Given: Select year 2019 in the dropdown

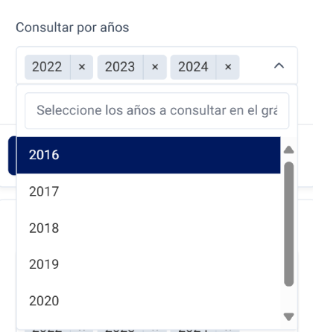Looking at the screenshot, I should pyautogui.click(x=148, y=264).
